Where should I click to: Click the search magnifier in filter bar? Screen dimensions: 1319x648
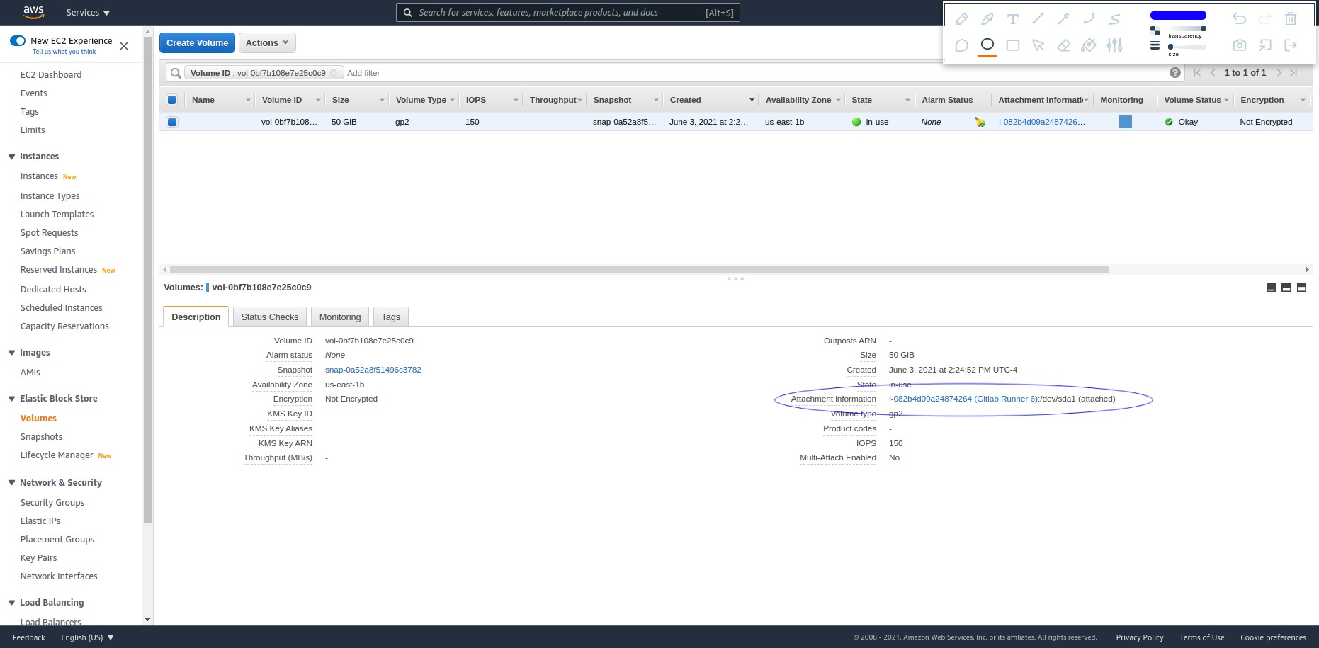click(176, 73)
